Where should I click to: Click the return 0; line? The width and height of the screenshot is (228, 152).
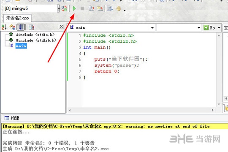(x=107, y=71)
